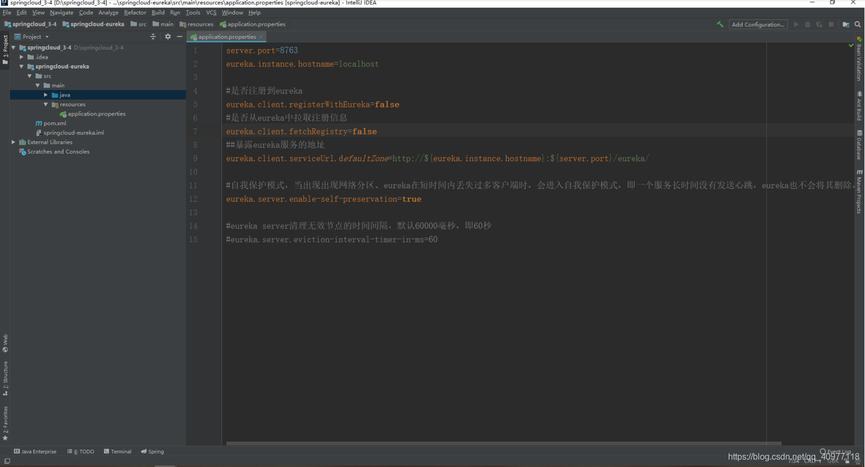The height and width of the screenshot is (467, 865).
Task: Open the Build menu
Action: (x=158, y=12)
